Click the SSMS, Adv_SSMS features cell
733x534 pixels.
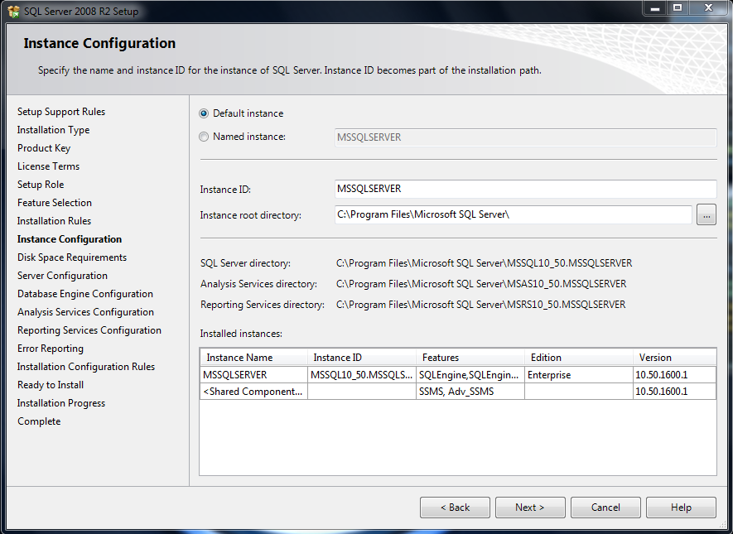[x=470, y=392]
